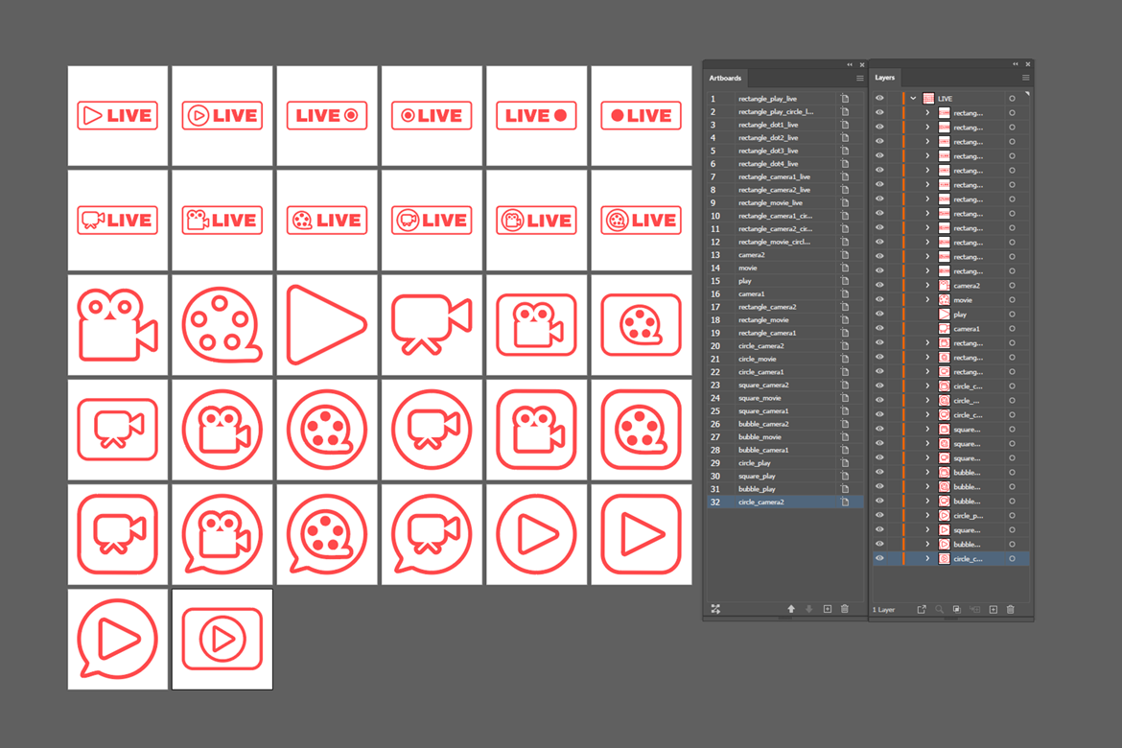Delete the selected artboard via the trash icon
Image resolution: width=1122 pixels, height=748 pixels.
[844, 609]
